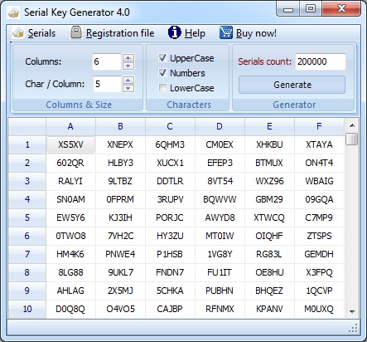Image resolution: width=367 pixels, height=342 pixels.
Task: Select column header D
Action: (220, 126)
